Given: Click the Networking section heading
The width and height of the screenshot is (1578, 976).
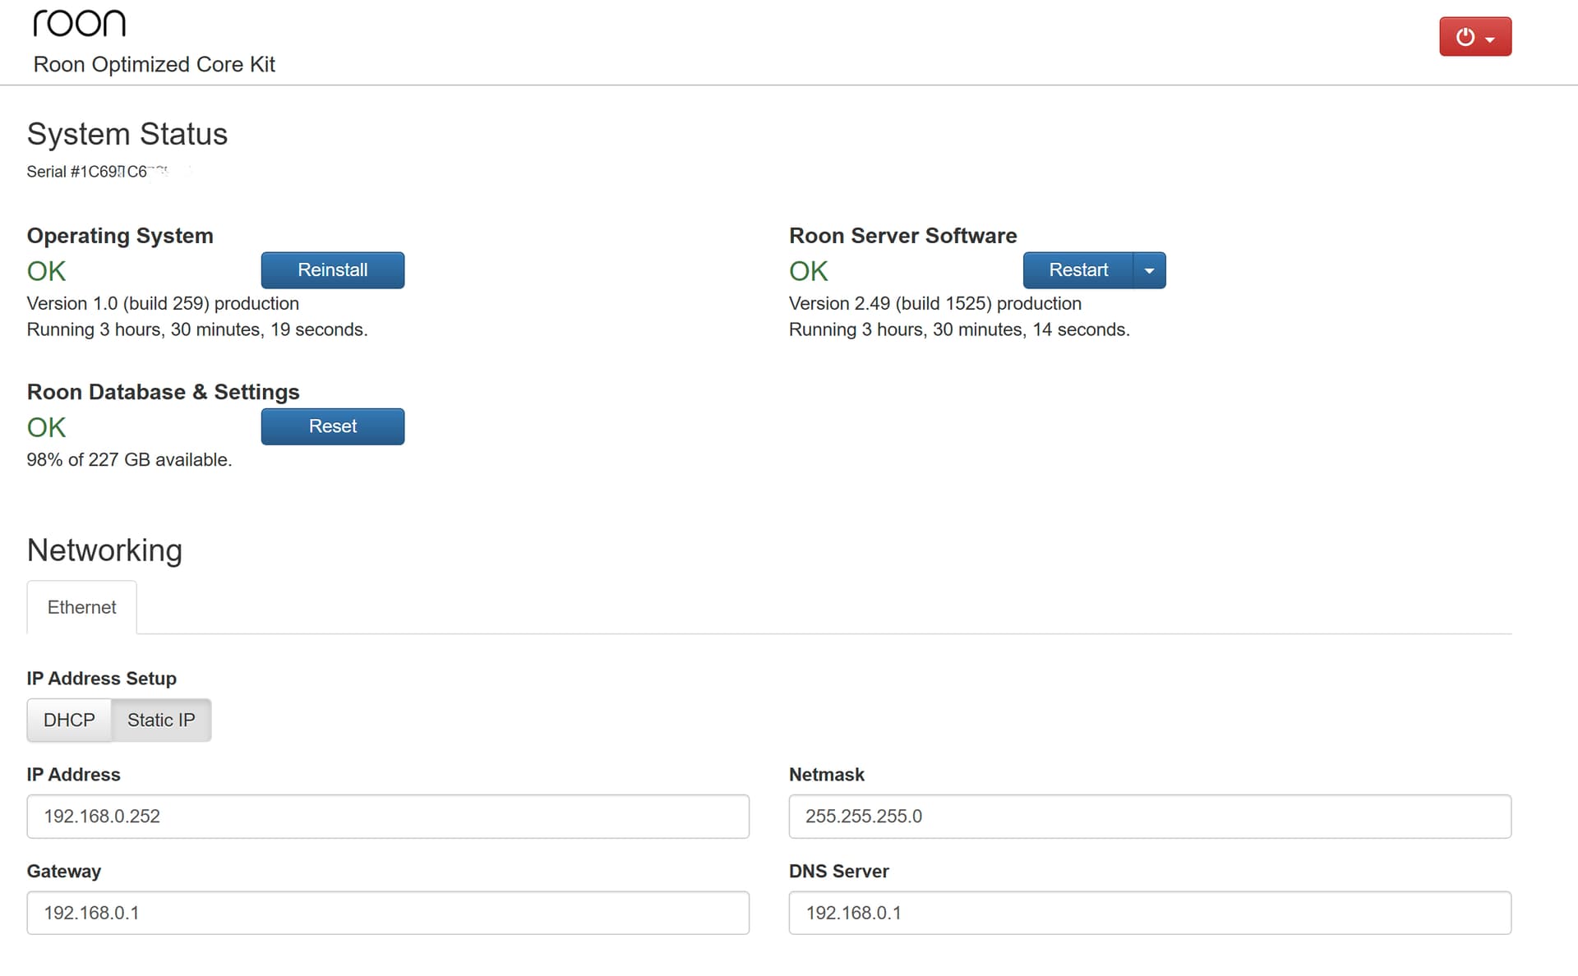Looking at the screenshot, I should tap(104, 550).
